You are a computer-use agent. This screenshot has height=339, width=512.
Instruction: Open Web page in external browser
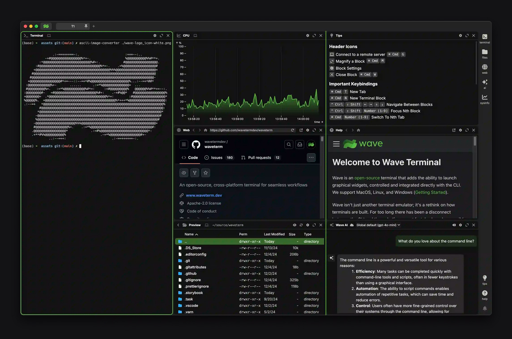point(301,130)
